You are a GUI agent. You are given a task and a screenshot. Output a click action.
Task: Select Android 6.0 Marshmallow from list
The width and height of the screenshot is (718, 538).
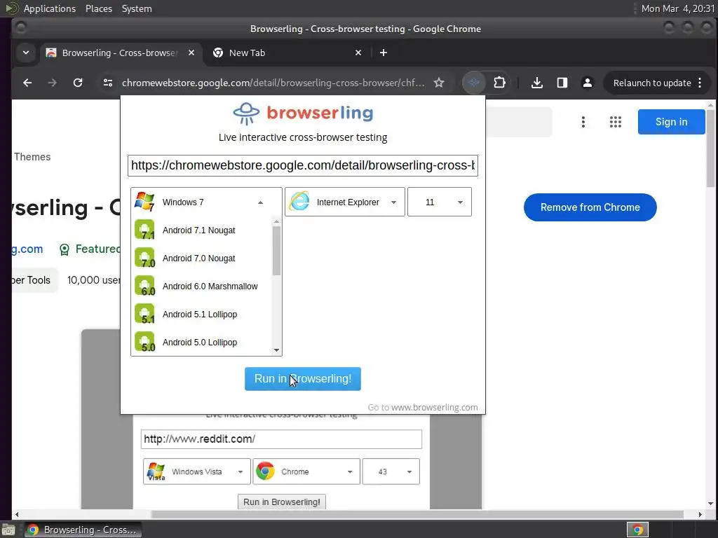[x=201, y=287]
